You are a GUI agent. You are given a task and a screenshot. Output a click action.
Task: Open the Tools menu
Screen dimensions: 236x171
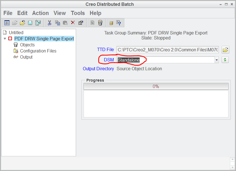point(78,13)
